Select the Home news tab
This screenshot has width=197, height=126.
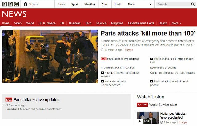point(6,23)
